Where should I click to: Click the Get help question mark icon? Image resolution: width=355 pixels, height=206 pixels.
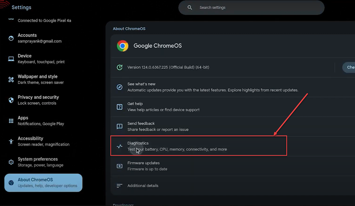pos(120,107)
